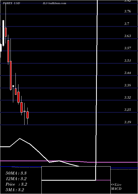
Task: Click the 3.25 price axis label
Action: pos(128,110)
